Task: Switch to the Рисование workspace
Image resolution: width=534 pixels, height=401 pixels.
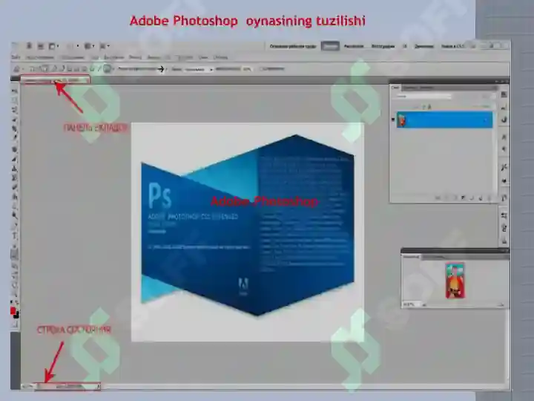Action: (354, 46)
